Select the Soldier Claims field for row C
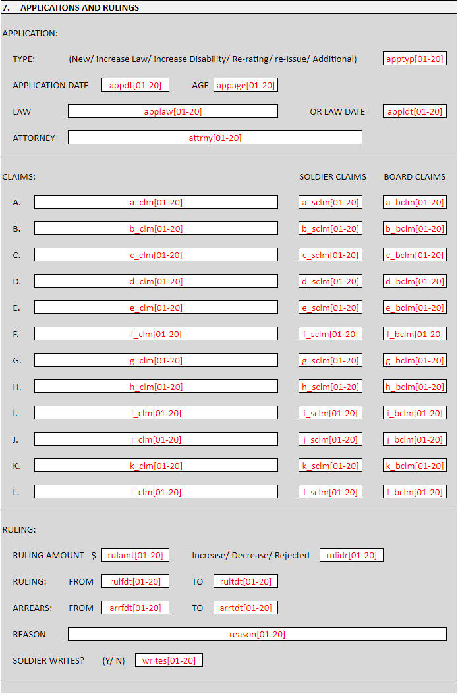Image resolution: width=458 pixels, height=698 pixels. pyautogui.click(x=330, y=255)
